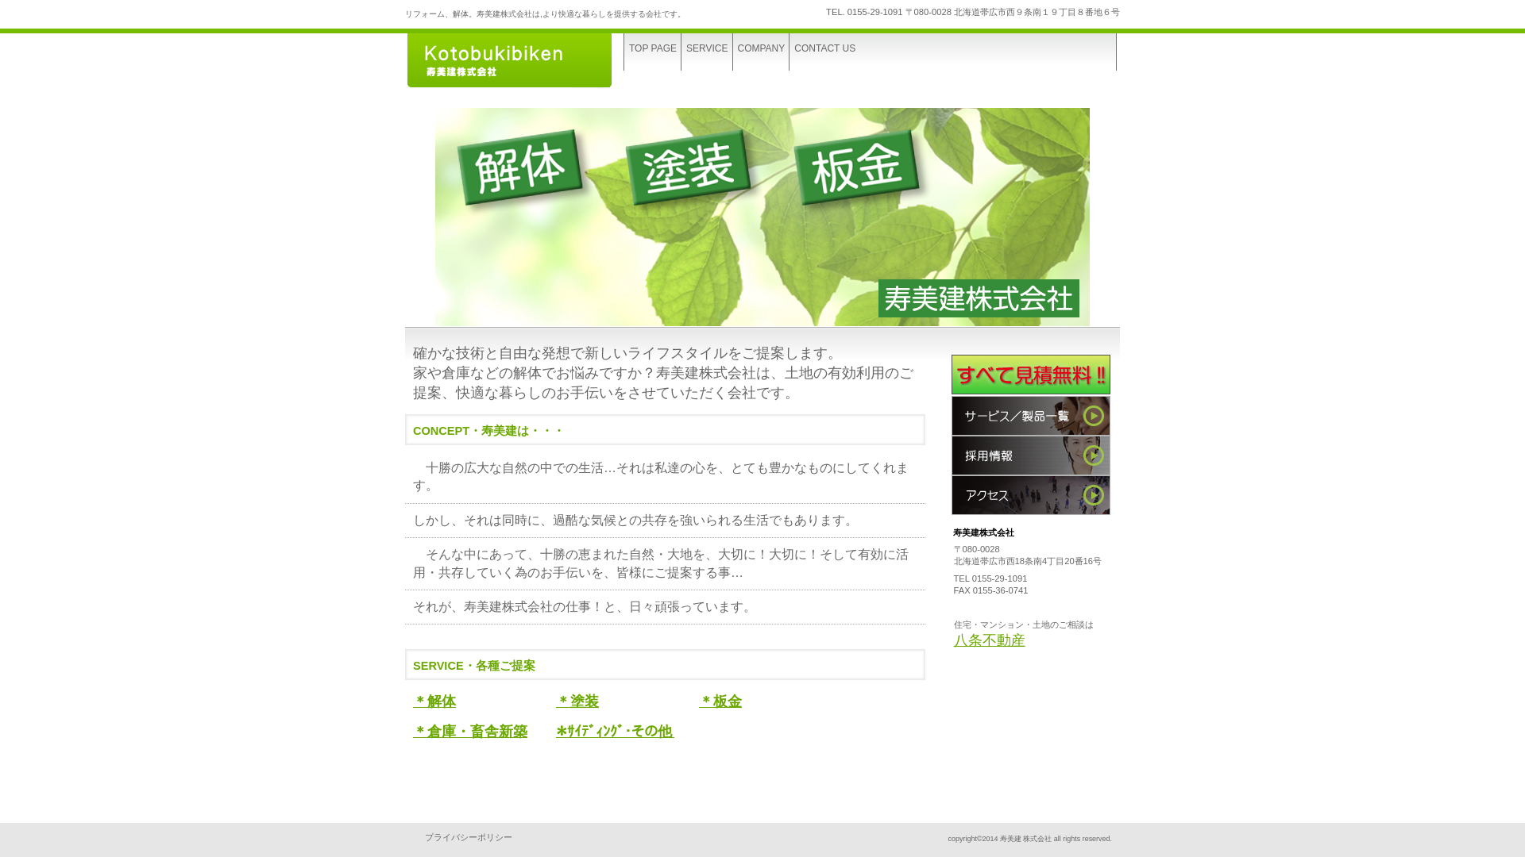The width and height of the screenshot is (1525, 857).
Task: Click the CONCEPT・寿美建は heading
Action: pyautogui.click(x=488, y=431)
